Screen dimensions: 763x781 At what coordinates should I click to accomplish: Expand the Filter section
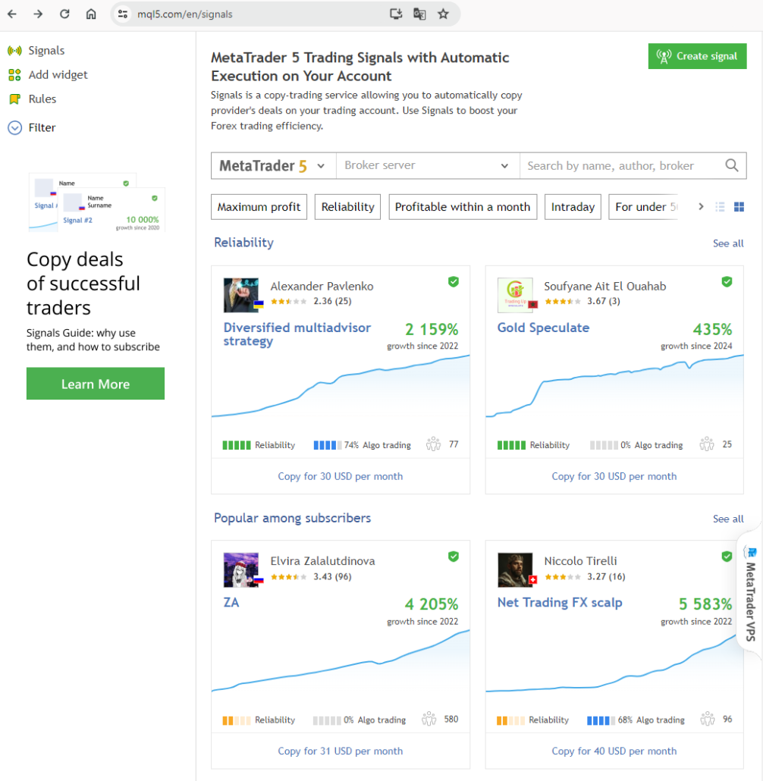(x=42, y=127)
